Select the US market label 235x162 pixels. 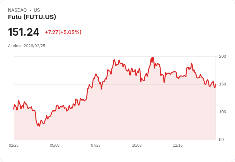click(37, 10)
